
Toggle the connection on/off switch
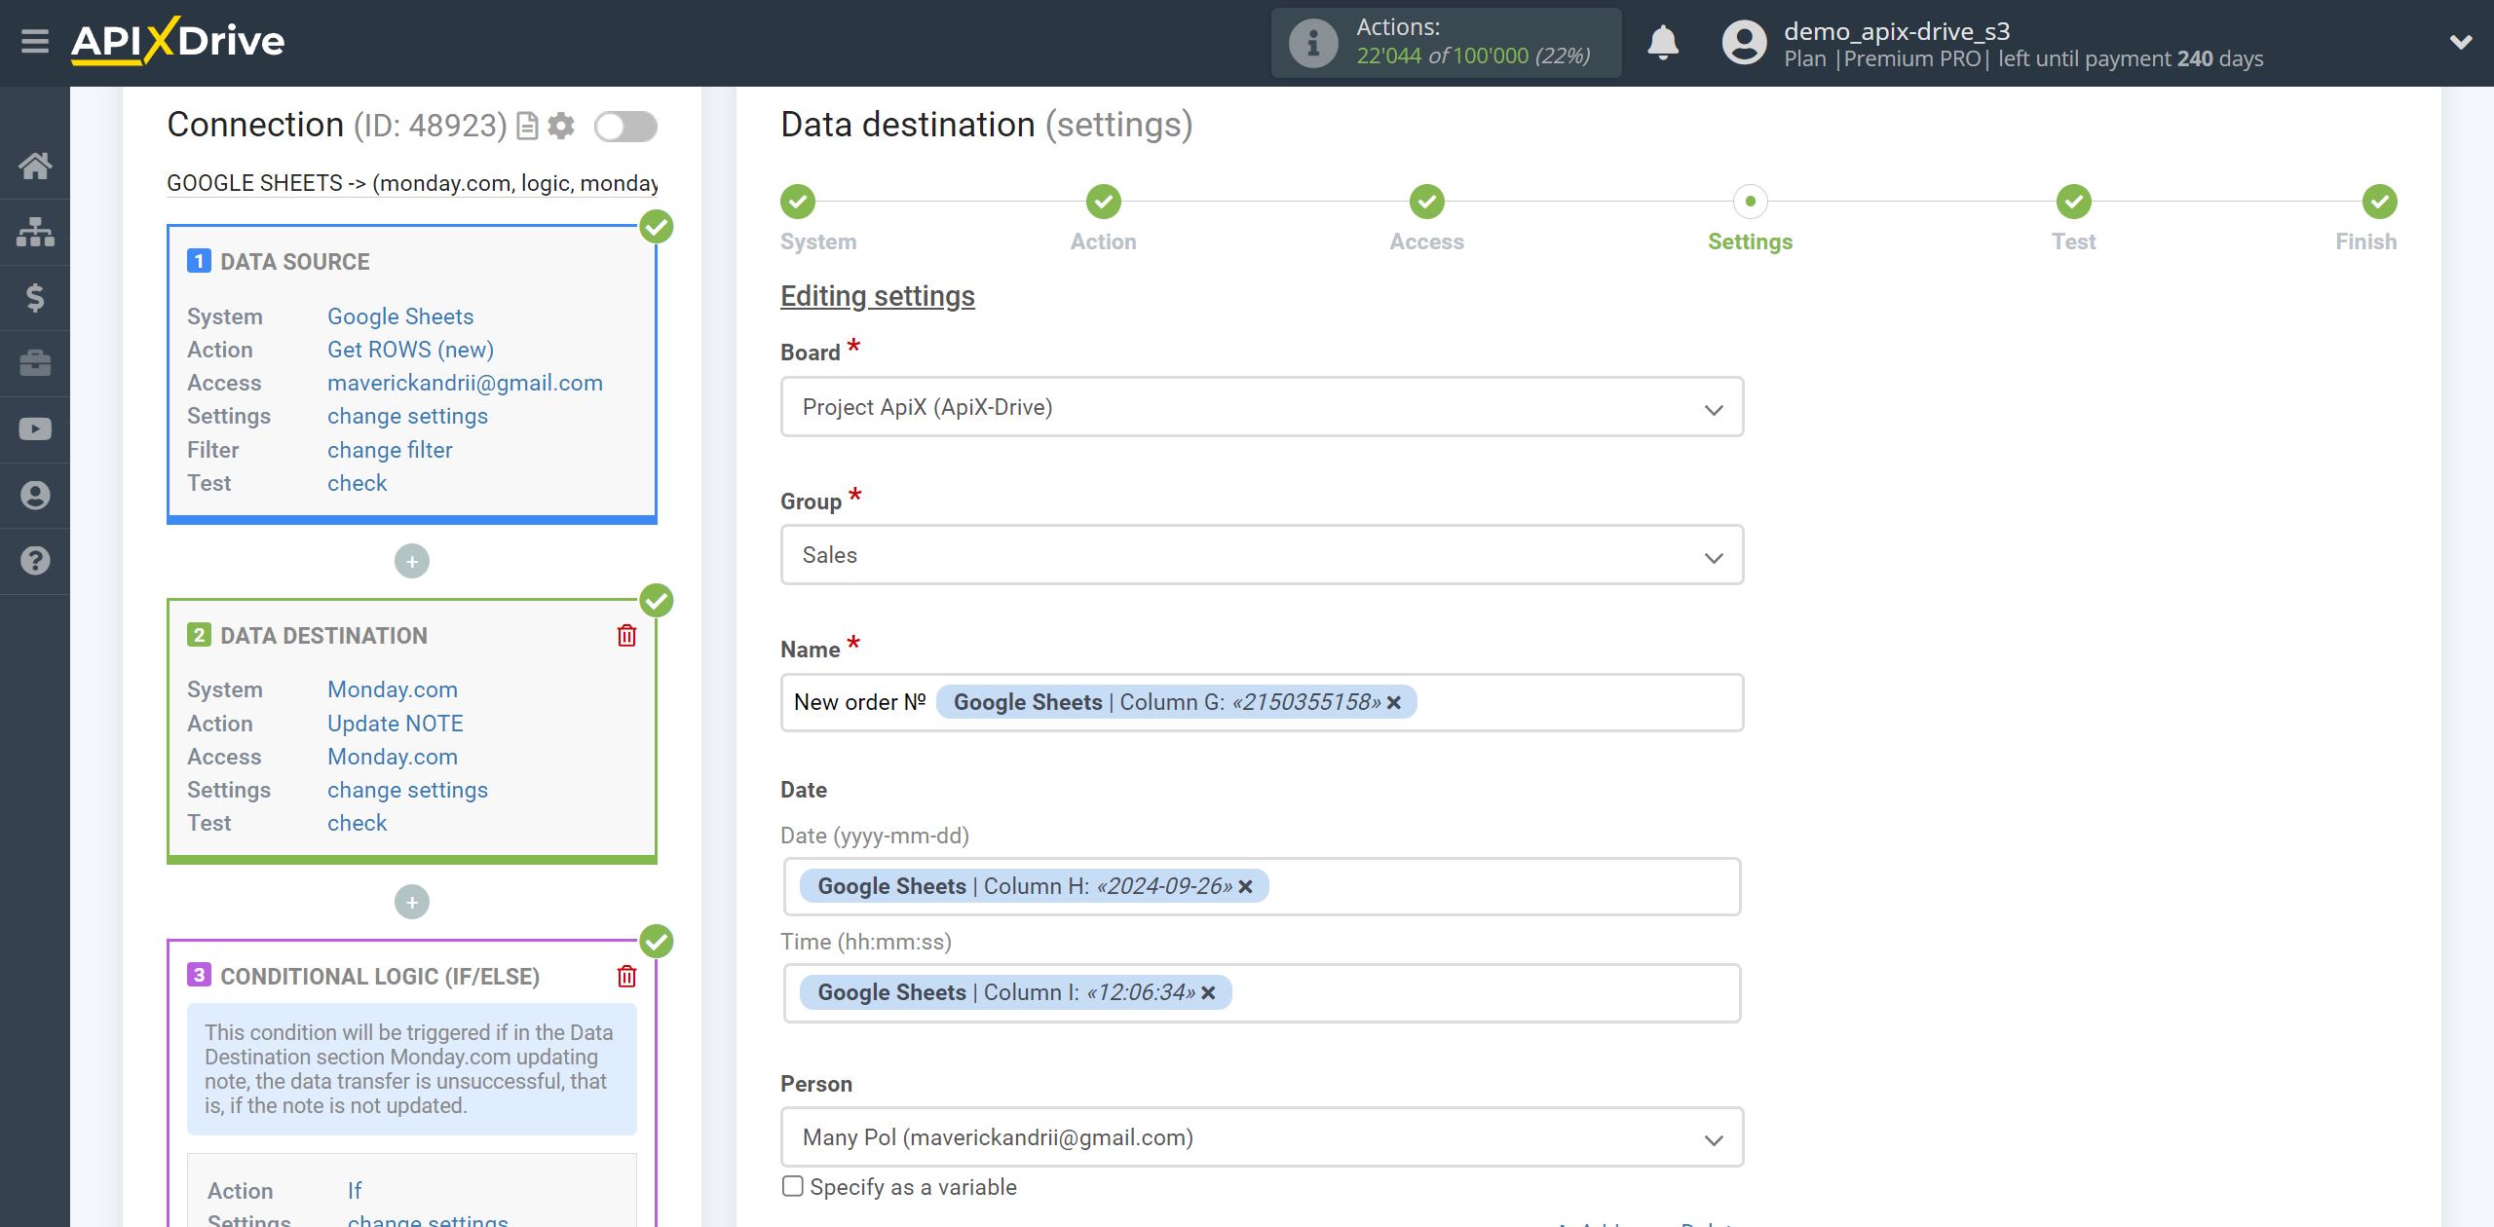tap(626, 127)
